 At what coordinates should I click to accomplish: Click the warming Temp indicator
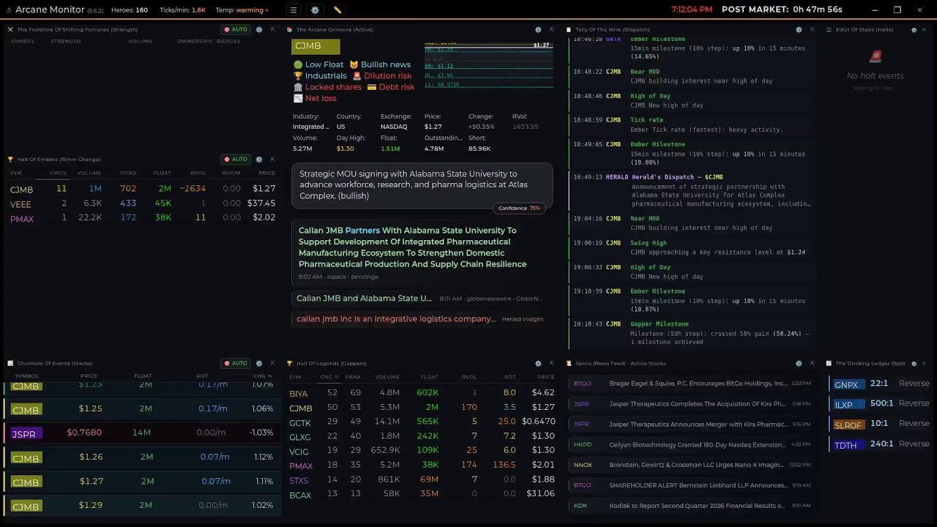(242, 10)
